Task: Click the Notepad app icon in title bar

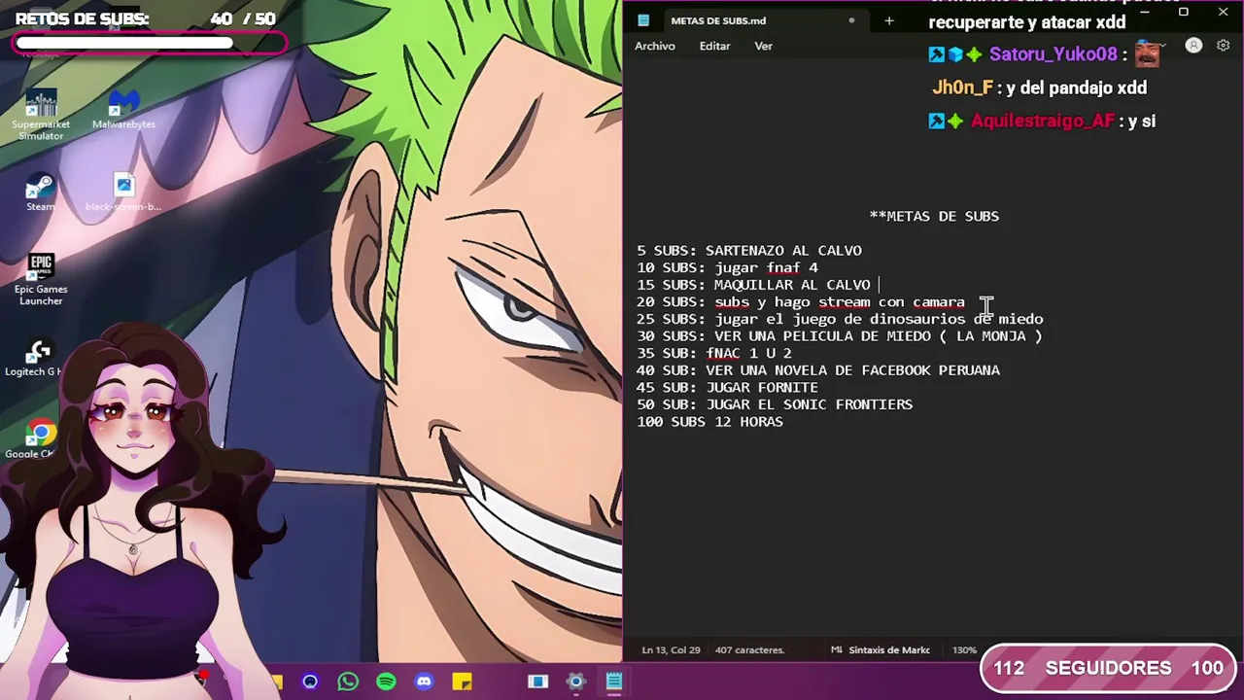Action: (643, 20)
